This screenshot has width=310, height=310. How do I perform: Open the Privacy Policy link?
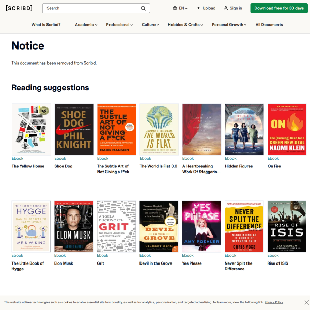[x=274, y=302]
